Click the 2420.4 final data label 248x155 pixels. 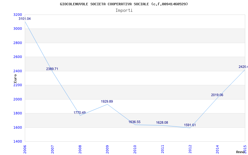coord(243,67)
